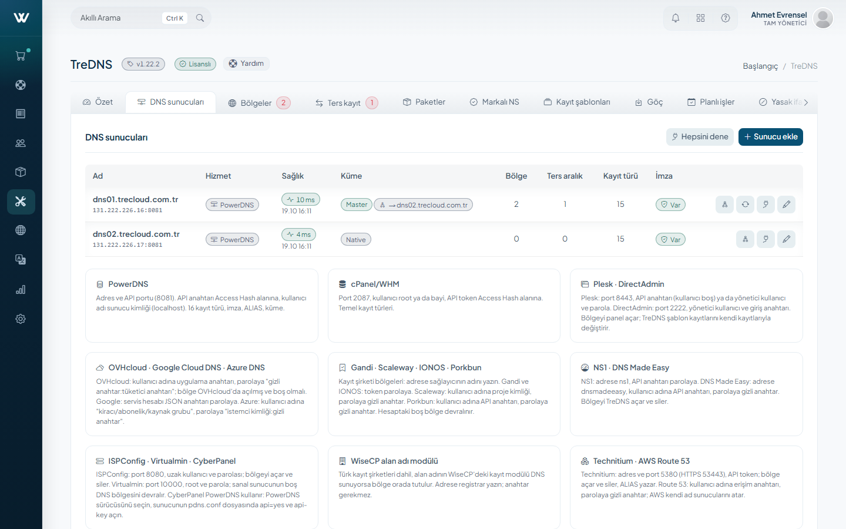This screenshot has height=529, width=846.
Task: Click the sync refresh icon for dns01.trecloud.com.tr
Action: coord(745,205)
